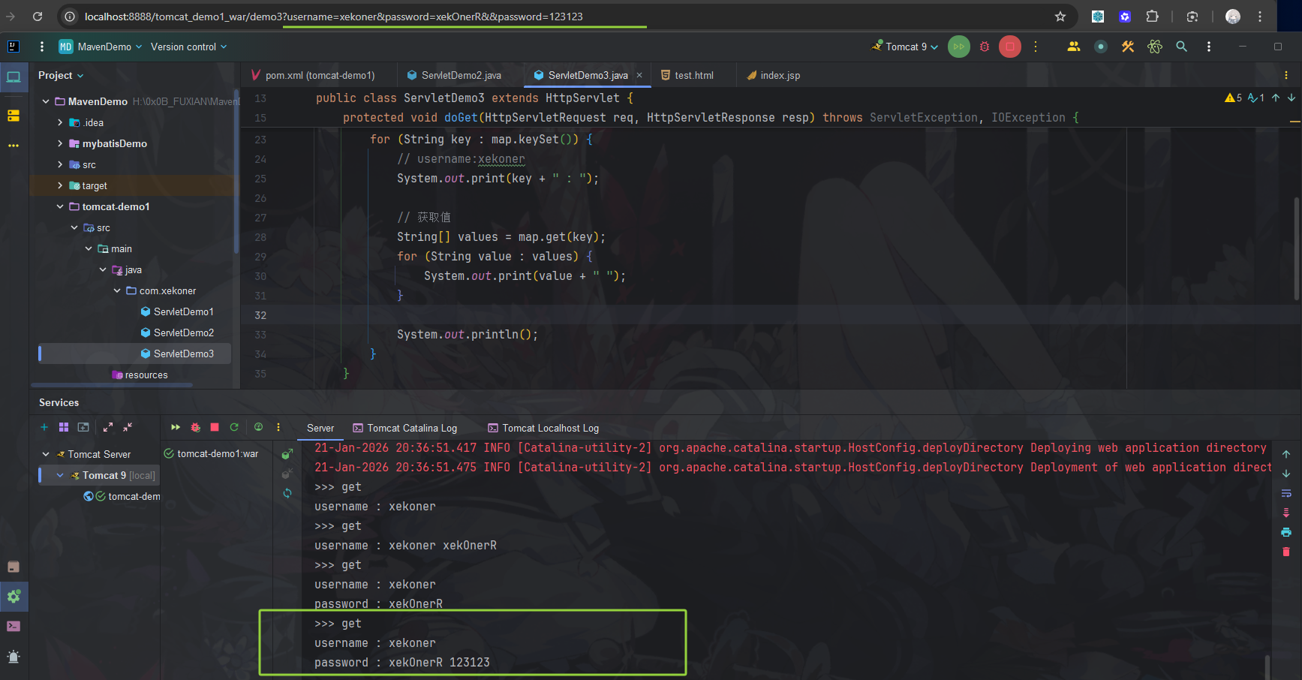The width and height of the screenshot is (1302, 680).
Task: Open the Code With Me users icon
Action: pyautogui.click(x=1073, y=46)
